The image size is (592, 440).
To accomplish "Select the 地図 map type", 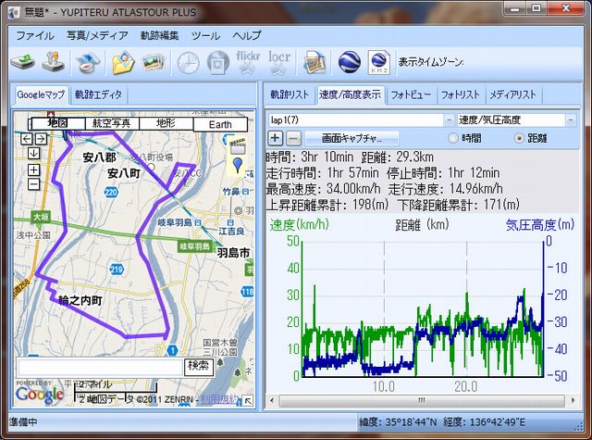I will pos(58,123).
